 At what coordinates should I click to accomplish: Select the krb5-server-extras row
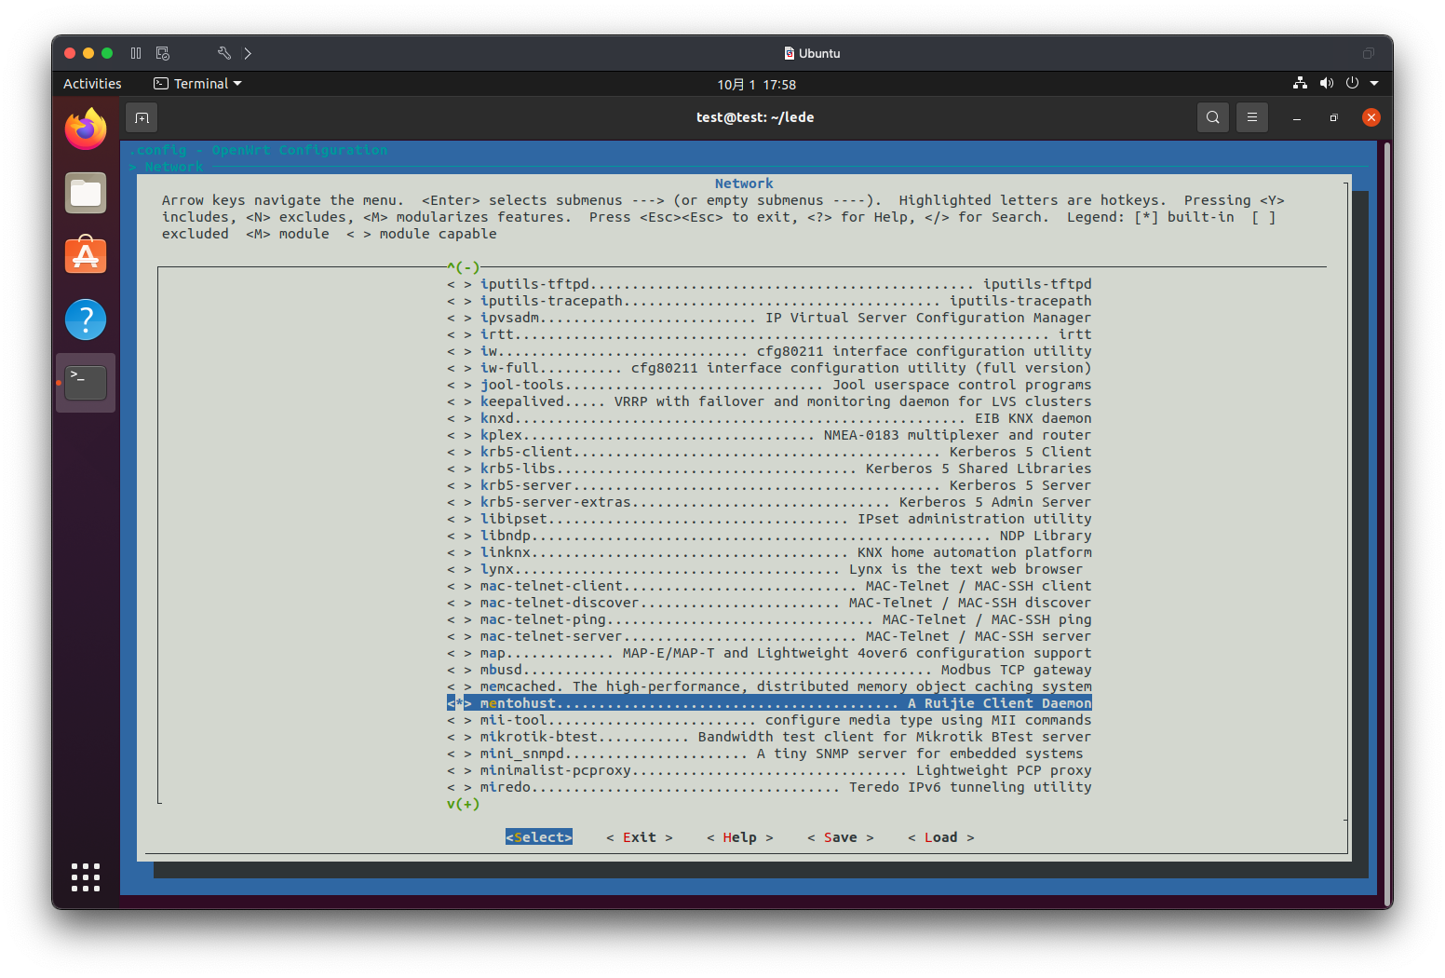(769, 502)
